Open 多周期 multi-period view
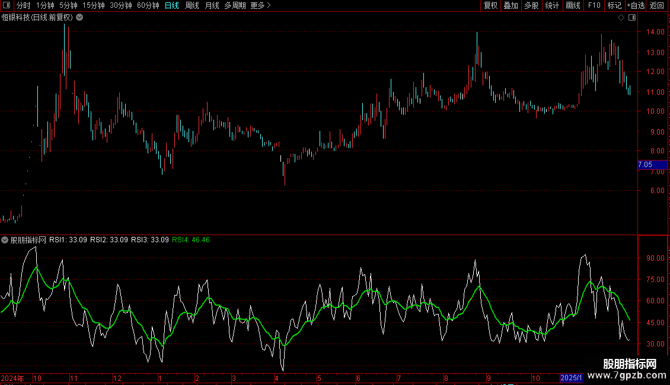This screenshot has width=670, height=385. [235, 5]
